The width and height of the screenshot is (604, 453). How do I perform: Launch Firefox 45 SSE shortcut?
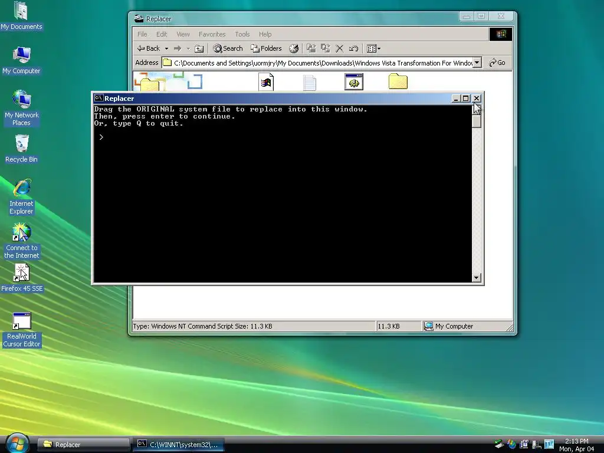[x=22, y=278]
